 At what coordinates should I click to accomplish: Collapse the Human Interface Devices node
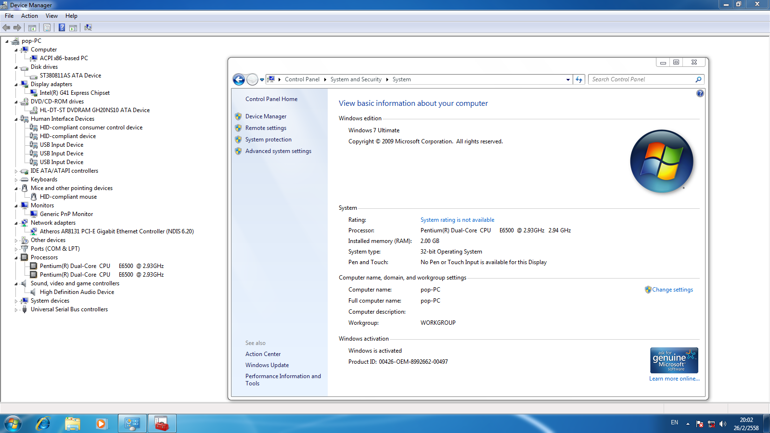pos(16,119)
